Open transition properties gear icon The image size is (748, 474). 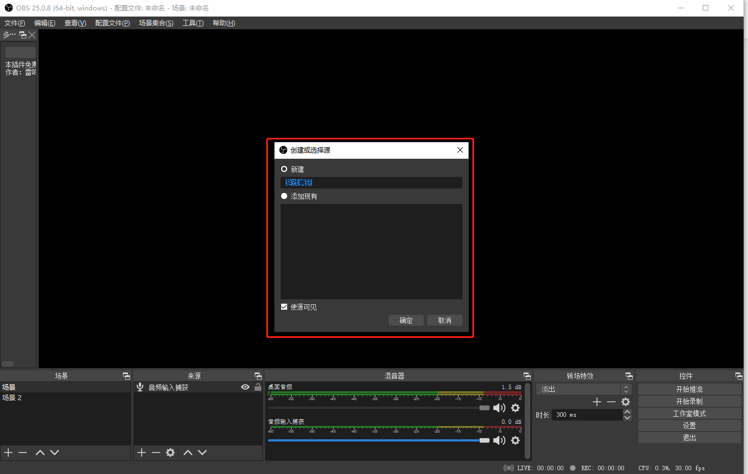pos(626,402)
